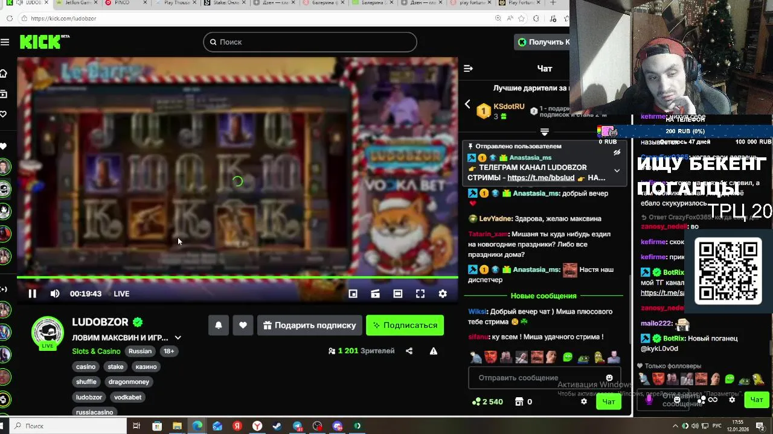Click the Получить K button
Viewport: 773px width, 434px height.
[542, 42]
